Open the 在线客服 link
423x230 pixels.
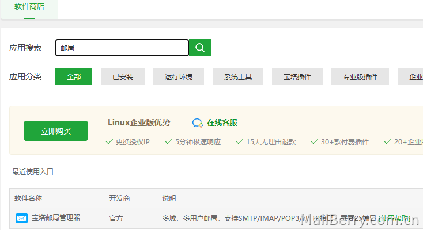(222, 123)
